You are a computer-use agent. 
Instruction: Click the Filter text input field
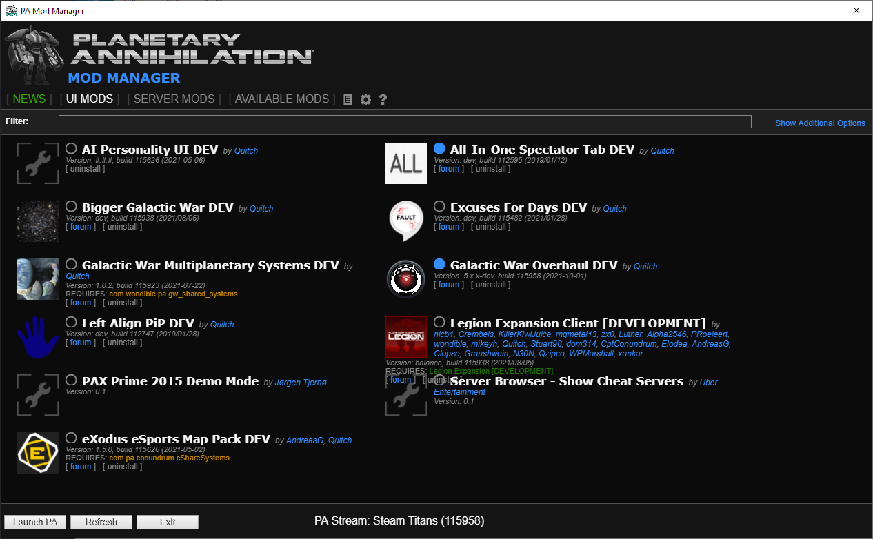point(405,122)
